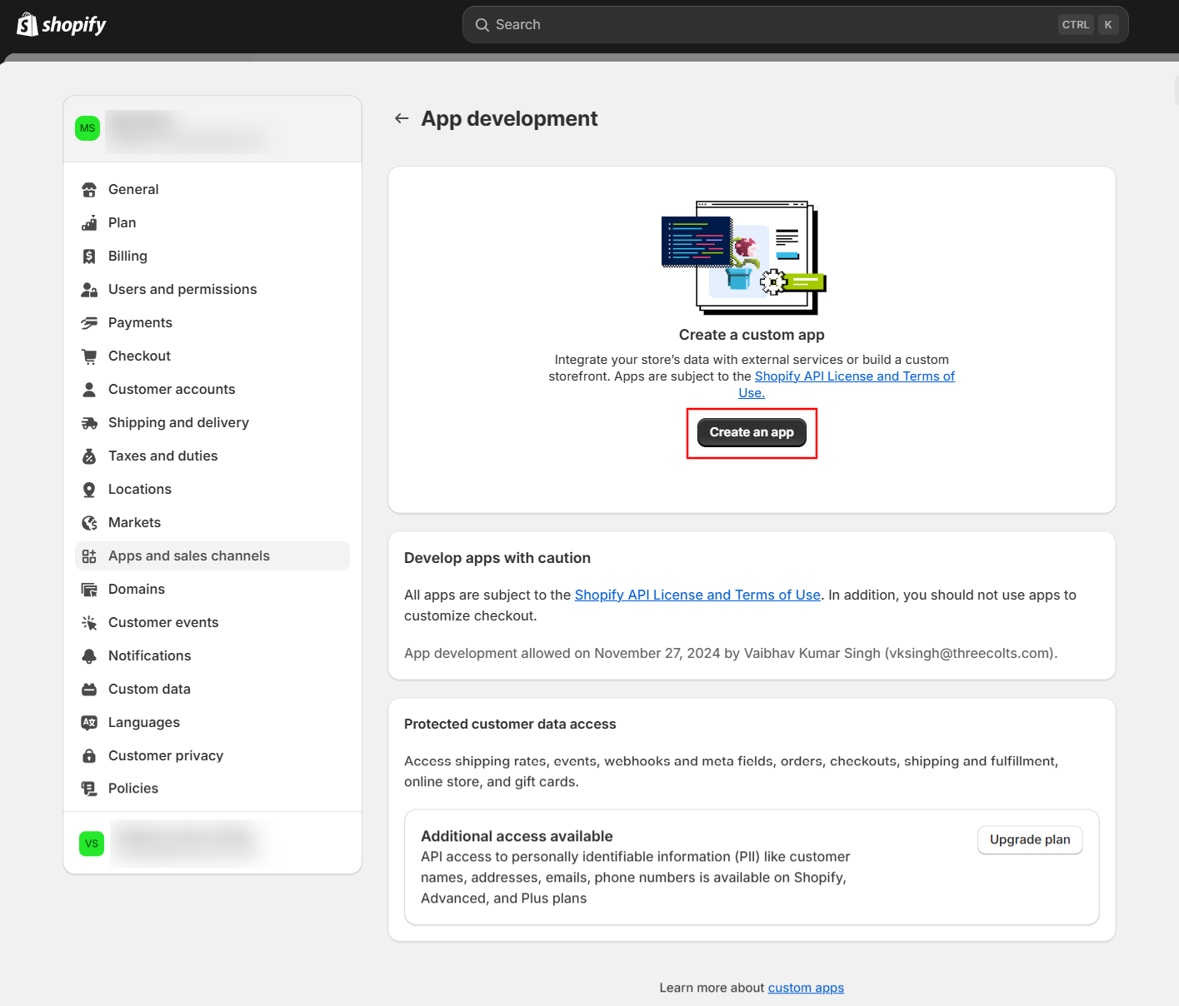
Task: Click the Markets globe icon
Action: [x=89, y=523]
